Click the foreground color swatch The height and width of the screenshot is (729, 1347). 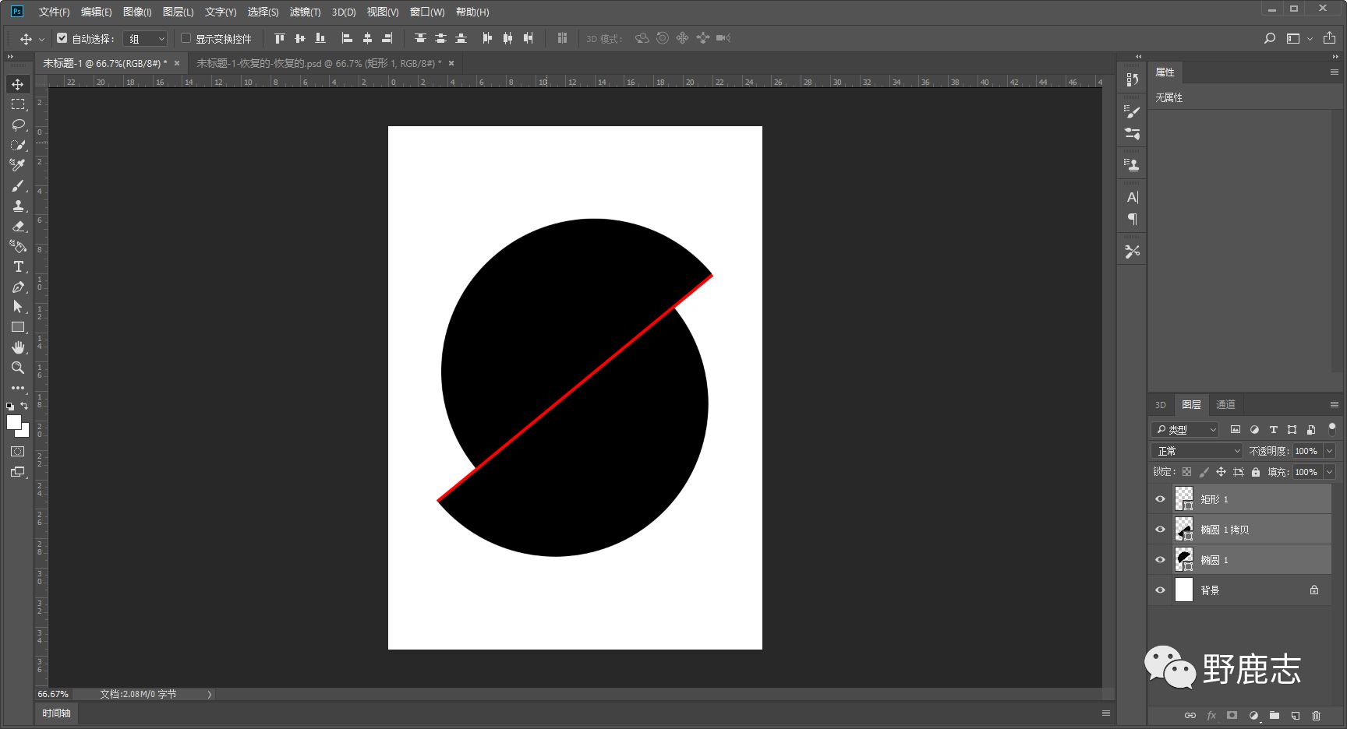pyautogui.click(x=13, y=421)
